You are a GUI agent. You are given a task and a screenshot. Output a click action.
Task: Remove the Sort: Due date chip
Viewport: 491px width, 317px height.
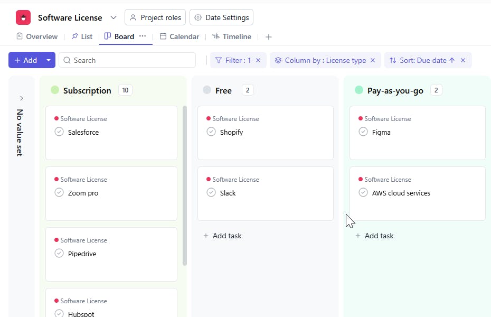coord(463,60)
